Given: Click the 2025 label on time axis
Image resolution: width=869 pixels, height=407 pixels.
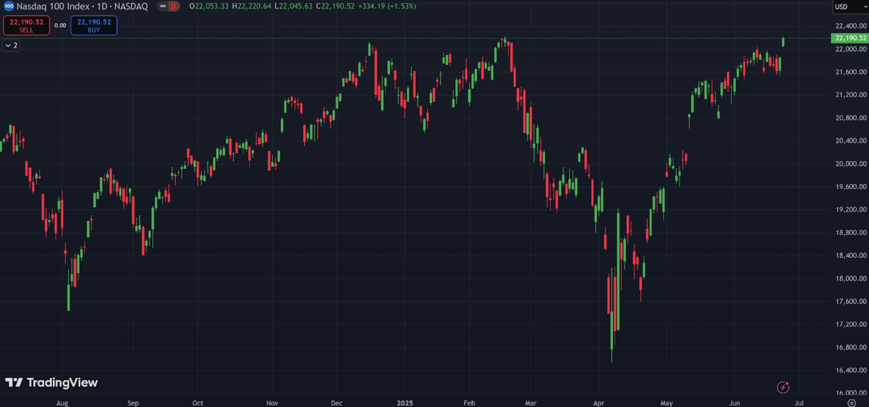Looking at the screenshot, I should (405, 403).
